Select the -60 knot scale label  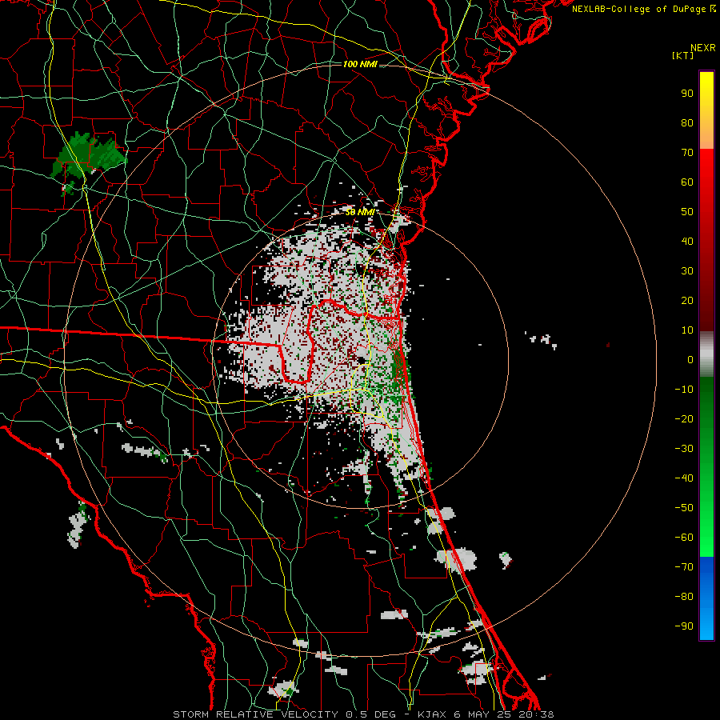pos(684,538)
